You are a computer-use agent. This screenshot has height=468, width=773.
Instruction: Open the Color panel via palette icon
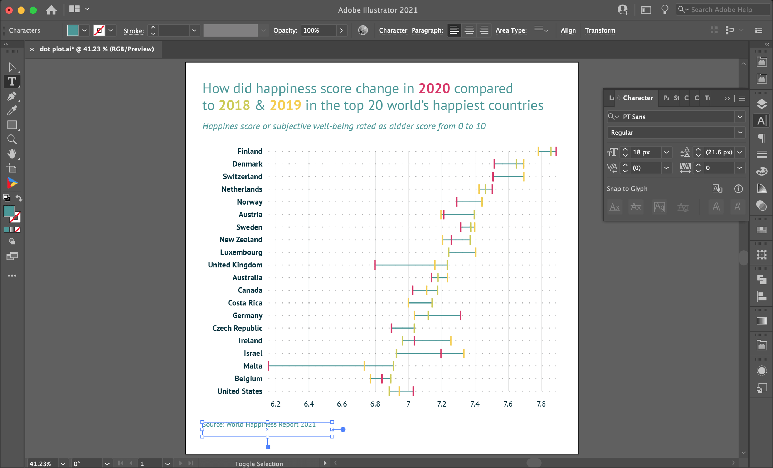click(x=761, y=171)
